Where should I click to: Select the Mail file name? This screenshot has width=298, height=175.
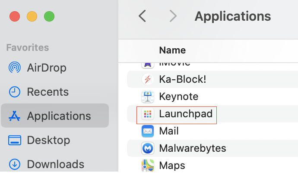169,131
